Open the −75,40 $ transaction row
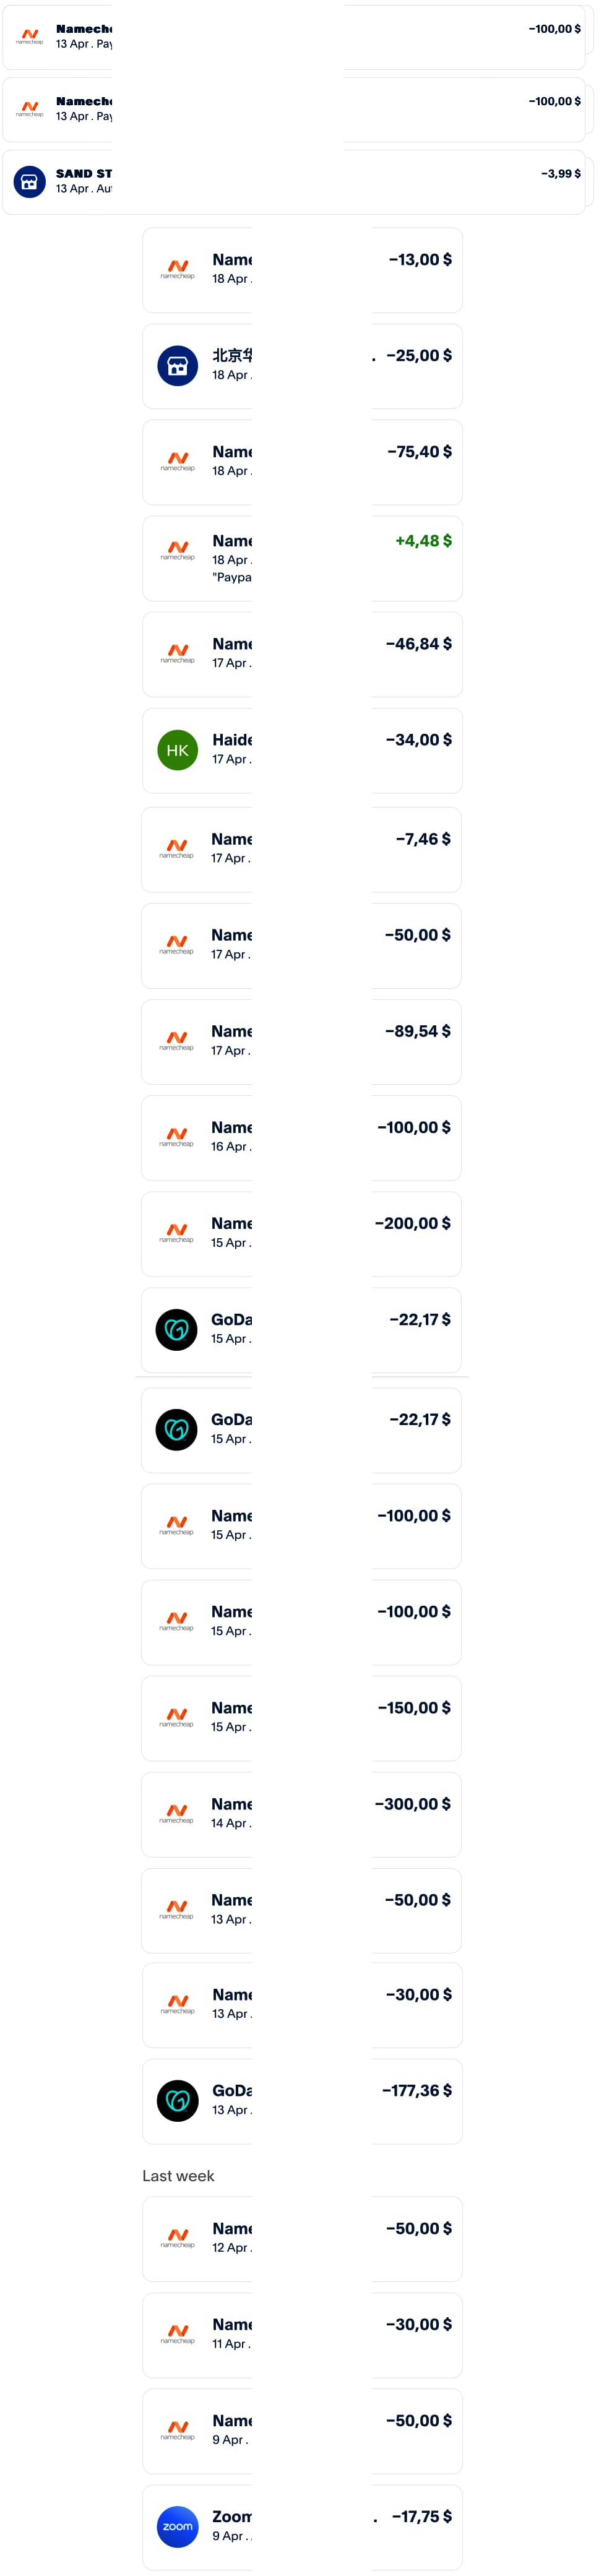Screen dimensions: 604x2576 (302, 462)
